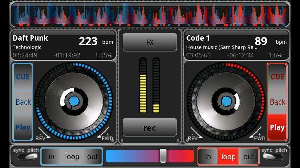The width and height of the screenshot is (300, 168).
Task: Activate loop on the left deck
Action: [72, 156]
